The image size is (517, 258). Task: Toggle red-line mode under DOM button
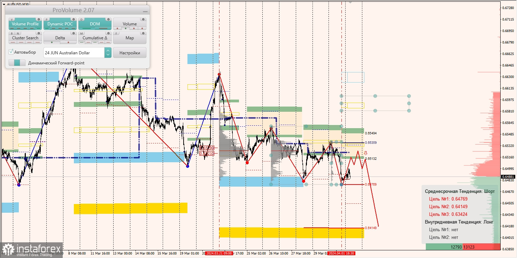103,29
